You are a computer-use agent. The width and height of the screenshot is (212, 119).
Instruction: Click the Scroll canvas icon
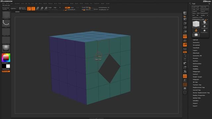point(185,20)
